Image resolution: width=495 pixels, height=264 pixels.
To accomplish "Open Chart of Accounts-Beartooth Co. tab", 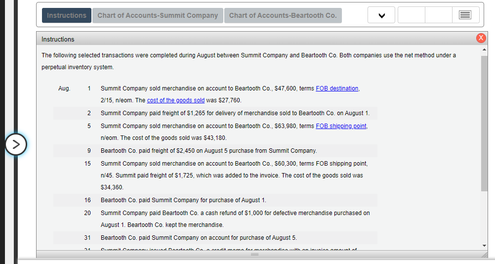I will click(x=283, y=15).
